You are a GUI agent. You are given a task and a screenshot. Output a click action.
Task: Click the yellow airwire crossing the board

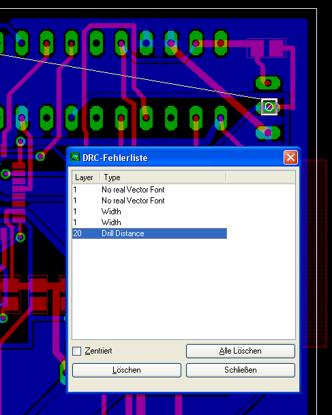pos(132,76)
